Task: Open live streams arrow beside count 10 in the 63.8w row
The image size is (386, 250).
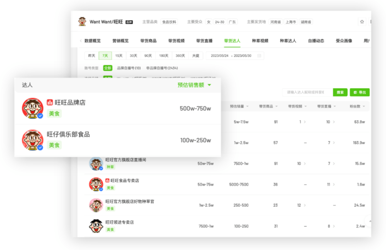Action: [x=334, y=122]
